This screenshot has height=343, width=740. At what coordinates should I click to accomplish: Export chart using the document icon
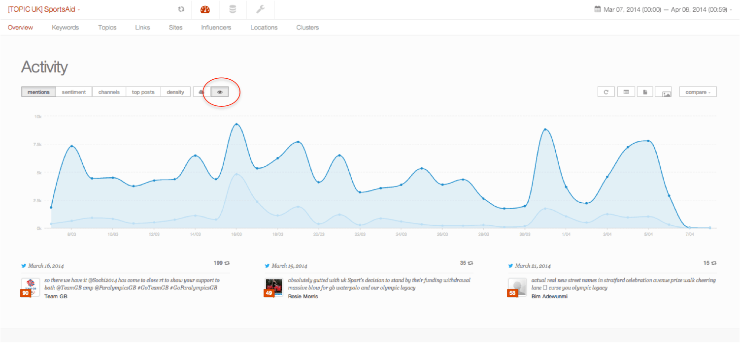point(645,92)
